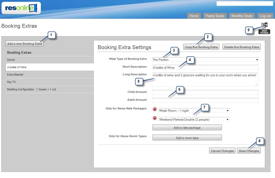Switch to the Monthly Deals tab
The image size is (275, 178).
[242, 16]
